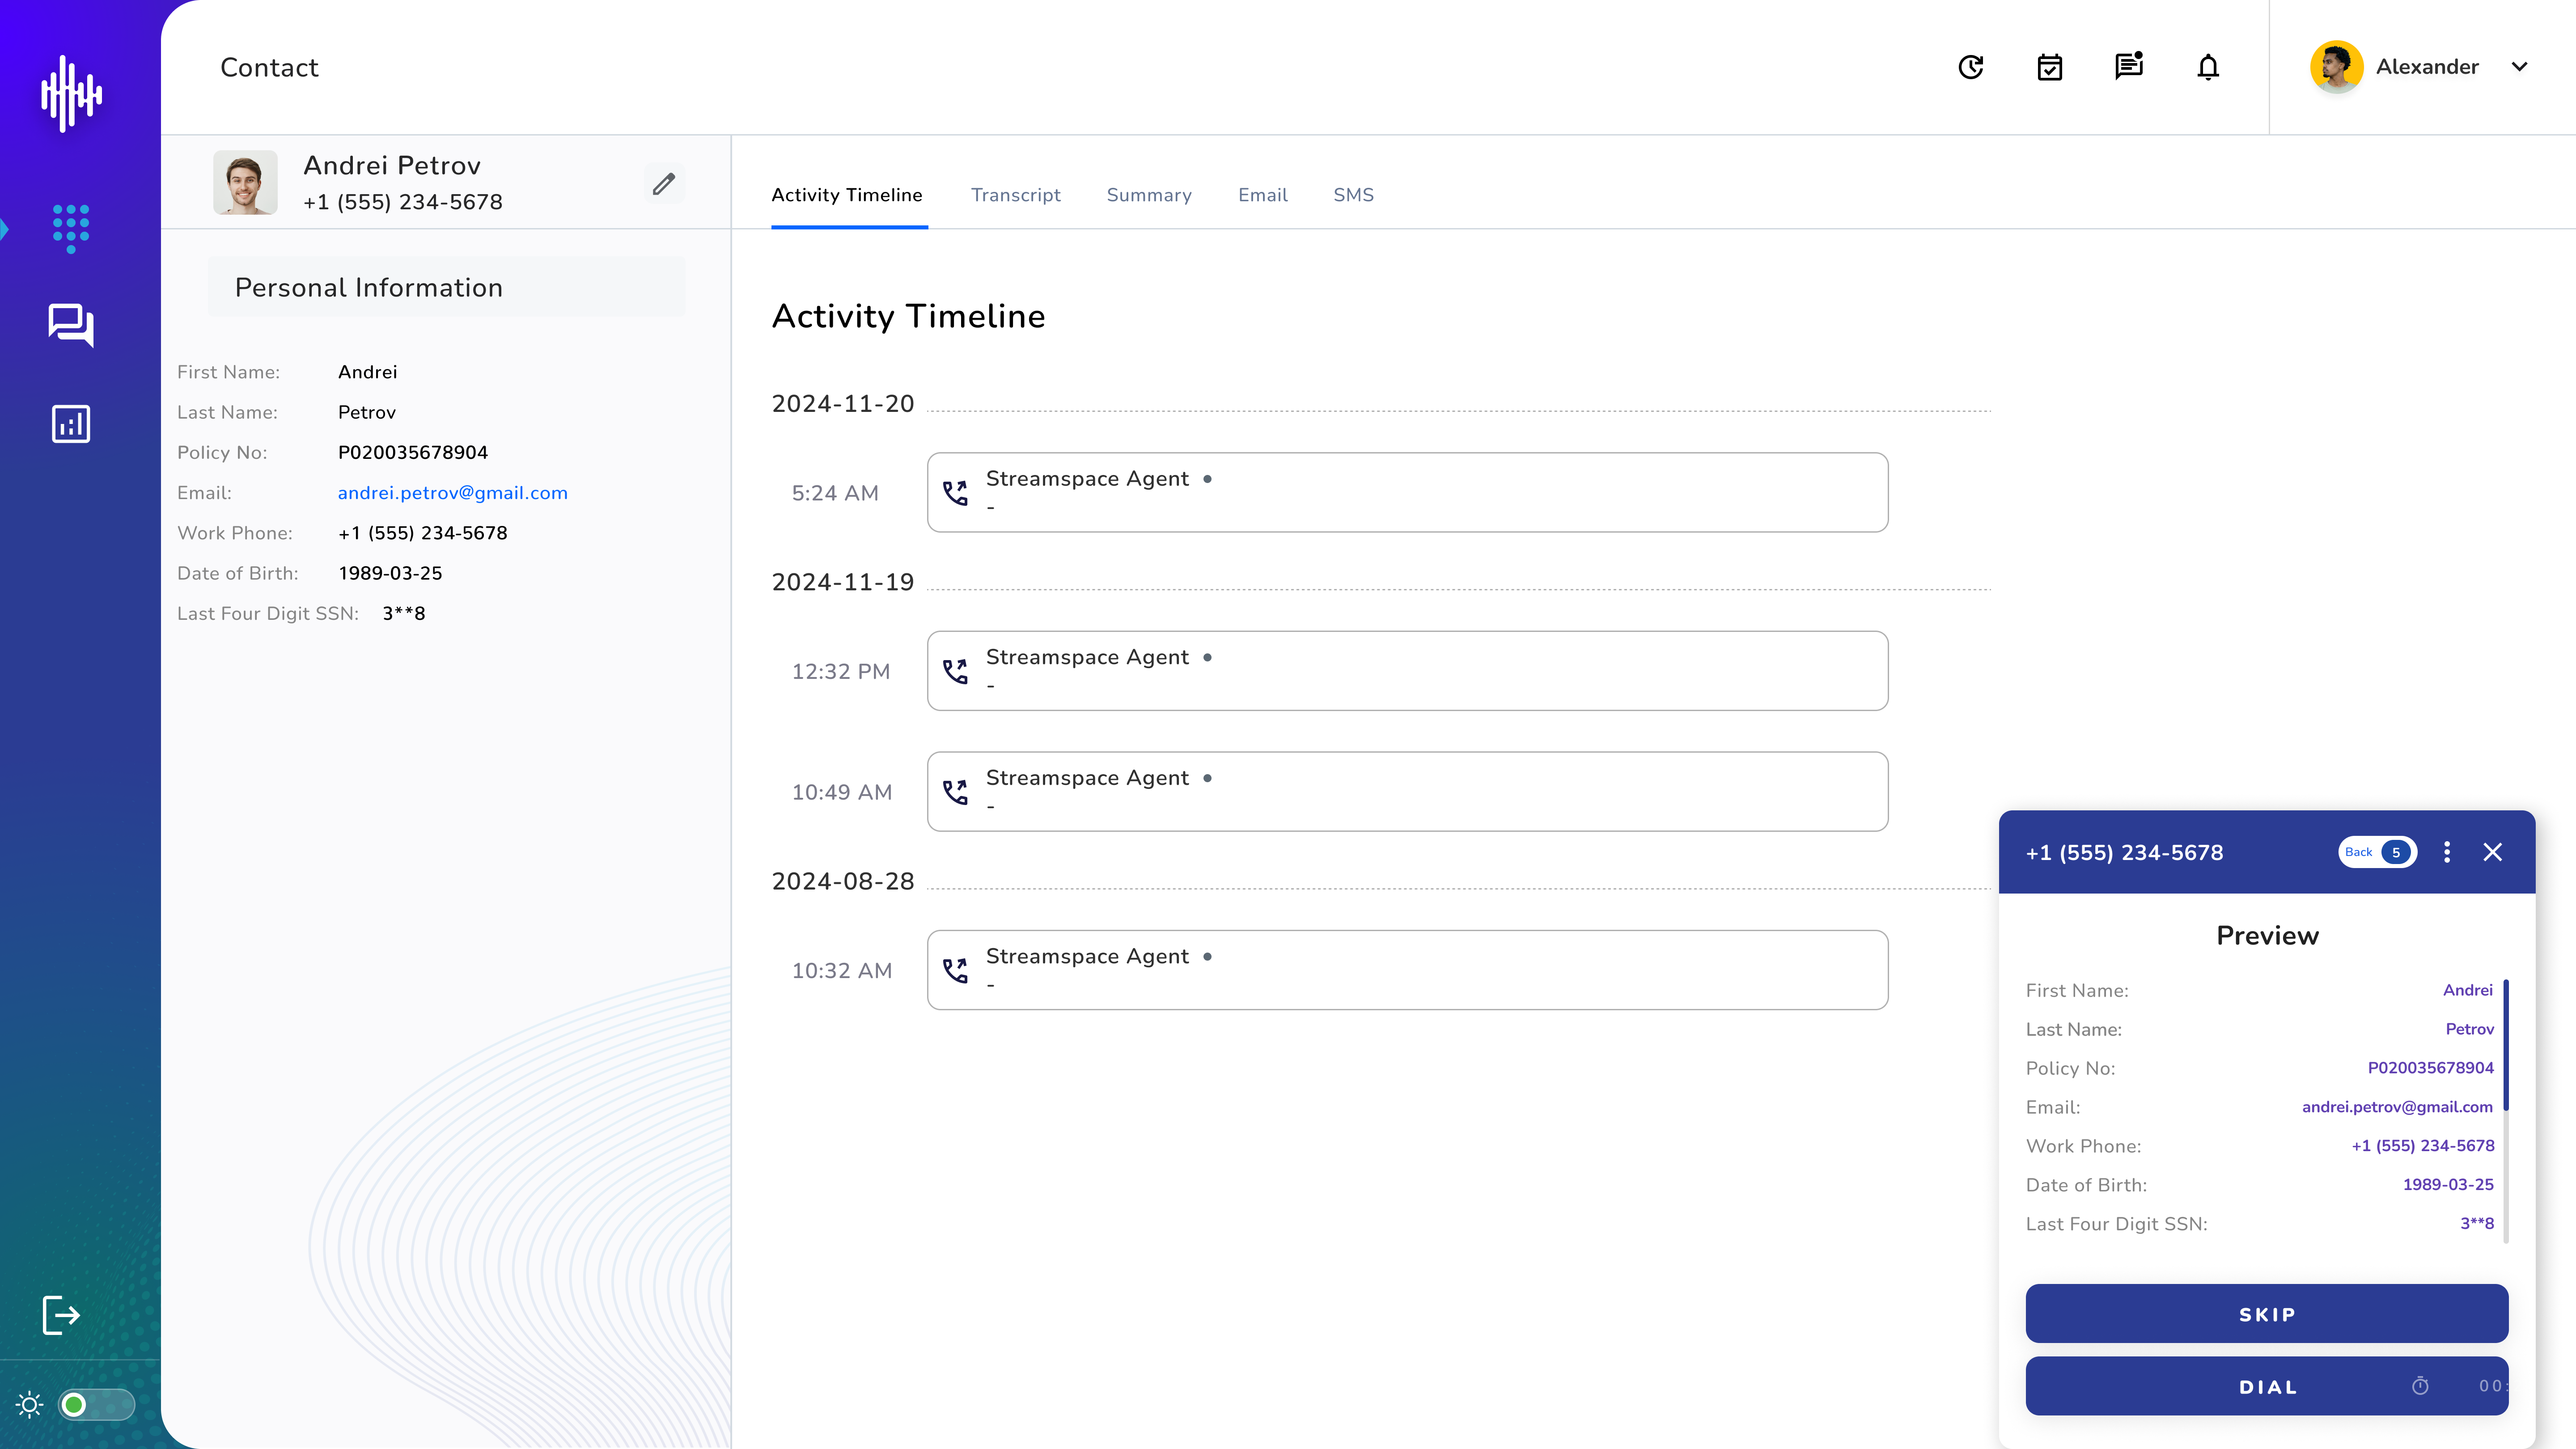The image size is (2576, 1449).
Task: Open the 5:24 AM Streamspace Agent entry
Action: pos(1408,492)
